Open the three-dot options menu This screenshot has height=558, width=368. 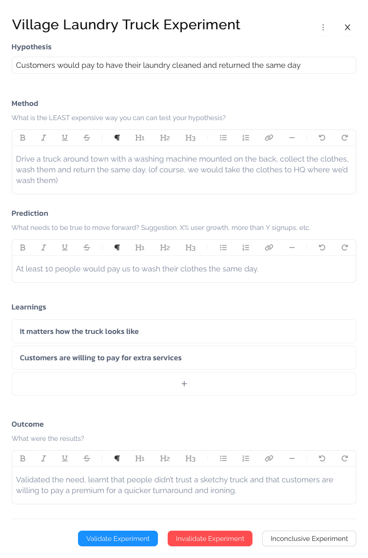tap(323, 27)
